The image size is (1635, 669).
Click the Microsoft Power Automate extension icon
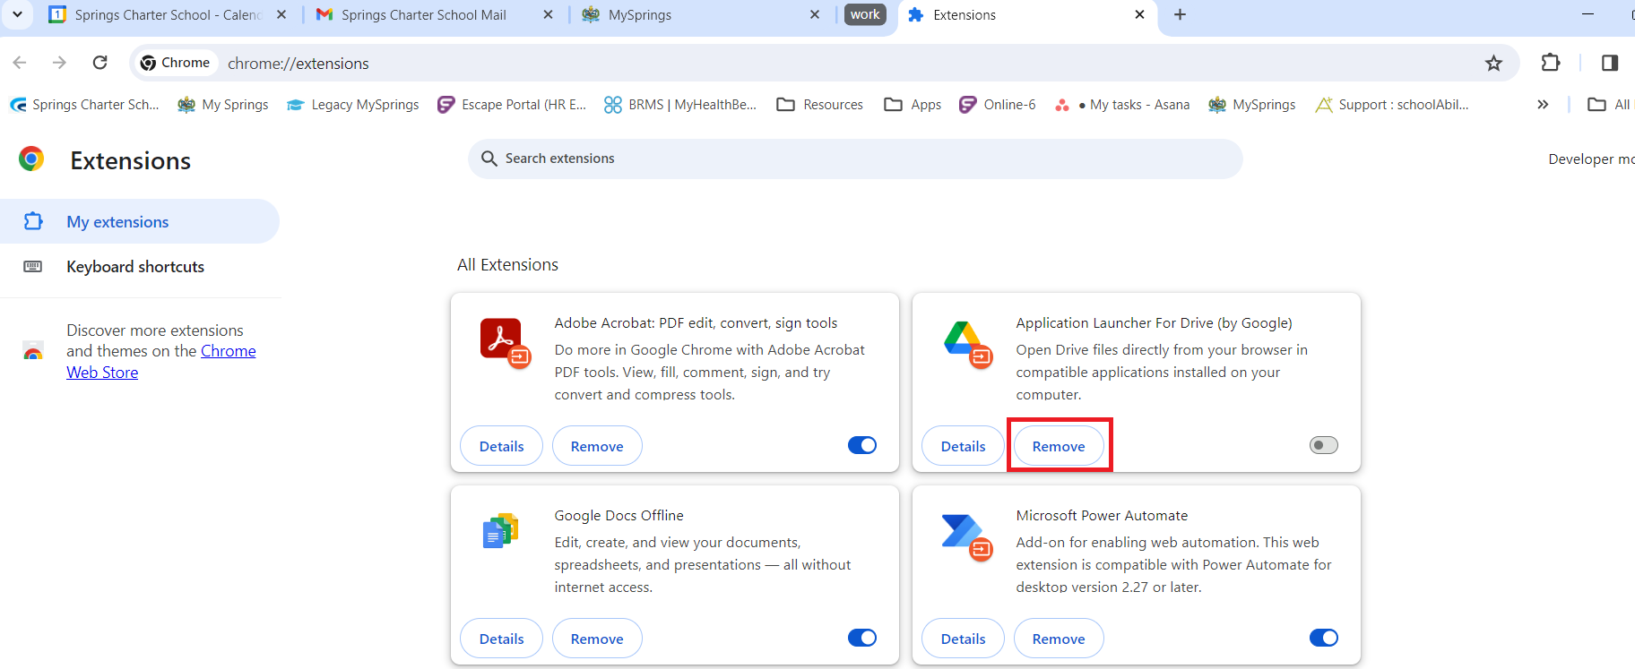[x=964, y=534]
